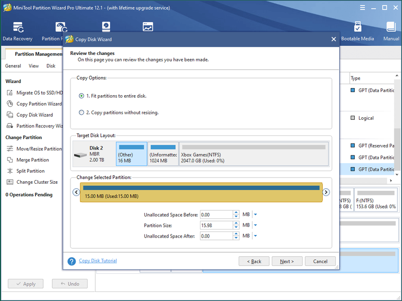Open the Data Recovery tool icon
The image size is (402, 301).
(18, 27)
